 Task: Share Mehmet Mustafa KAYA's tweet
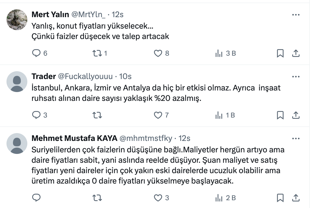[x=295, y=198]
